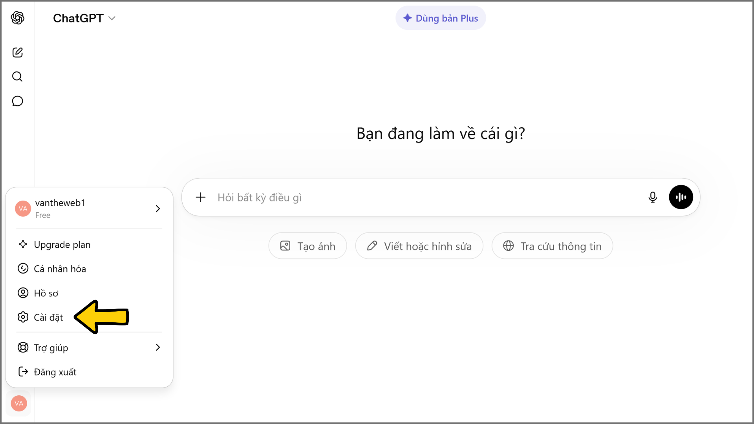
Task: Click the Viết hoặc hình sửa button
Action: coord(419,246)
